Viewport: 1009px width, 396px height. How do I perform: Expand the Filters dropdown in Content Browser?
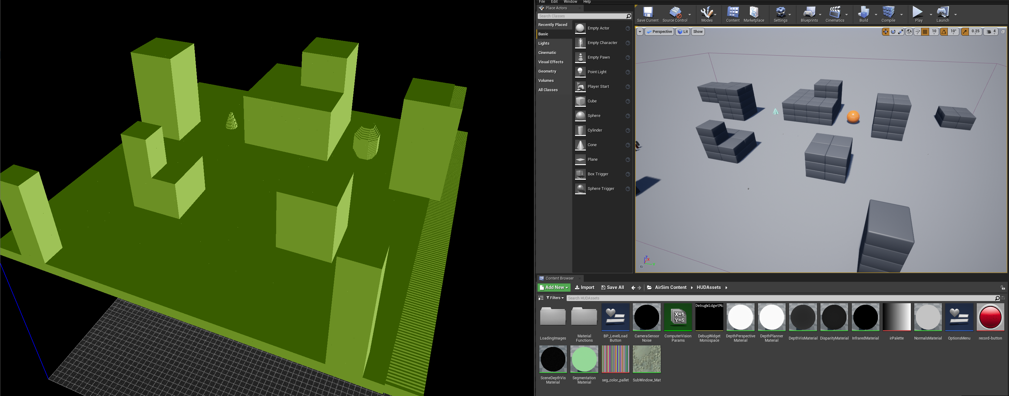tap(555, 298)
